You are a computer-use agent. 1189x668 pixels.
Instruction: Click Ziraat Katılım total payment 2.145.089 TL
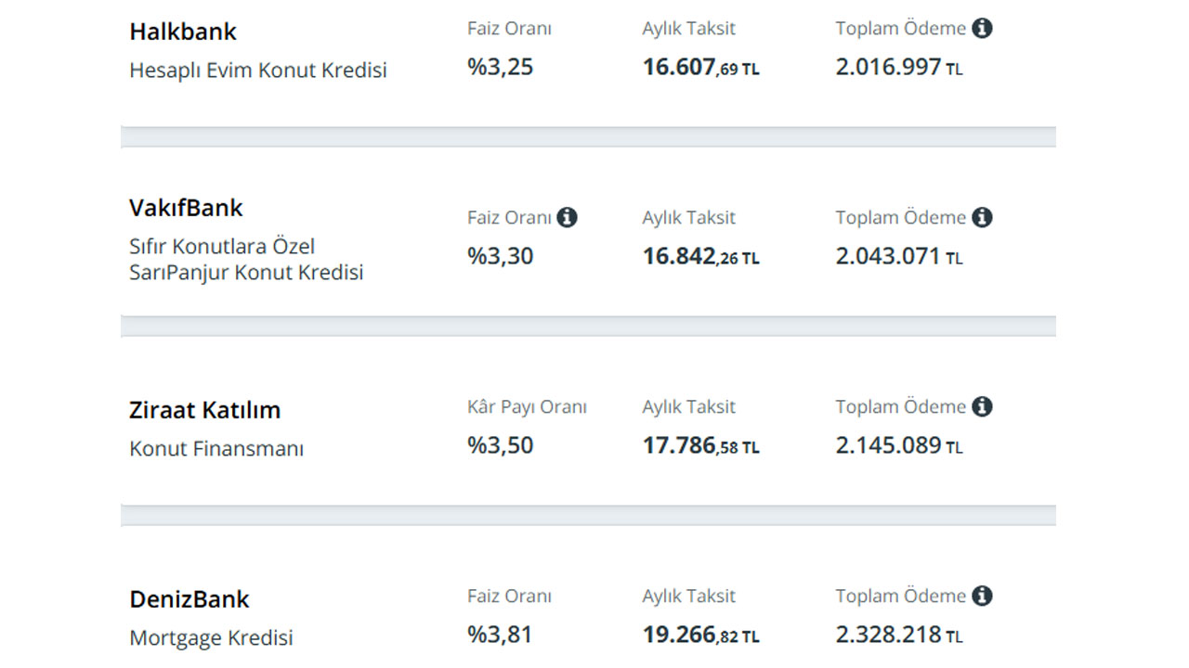899,445
